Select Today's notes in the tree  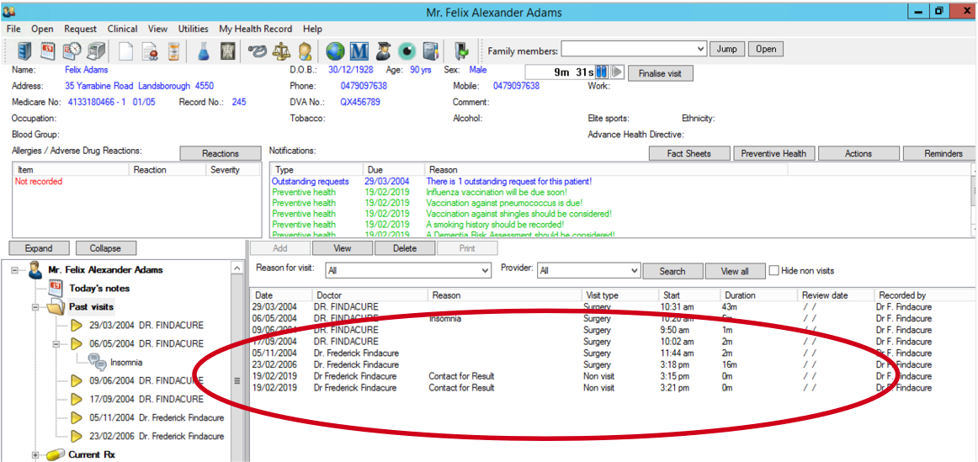pyautogui.click(x=99, y=289)
